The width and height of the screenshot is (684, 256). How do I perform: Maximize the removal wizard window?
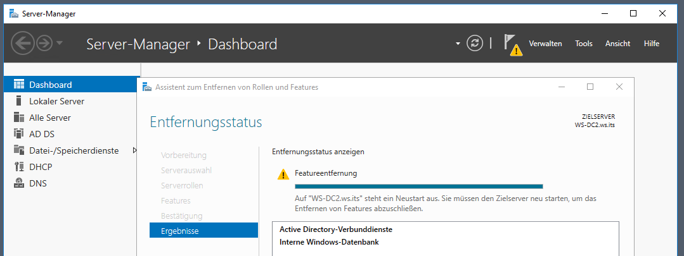[590, 87]
